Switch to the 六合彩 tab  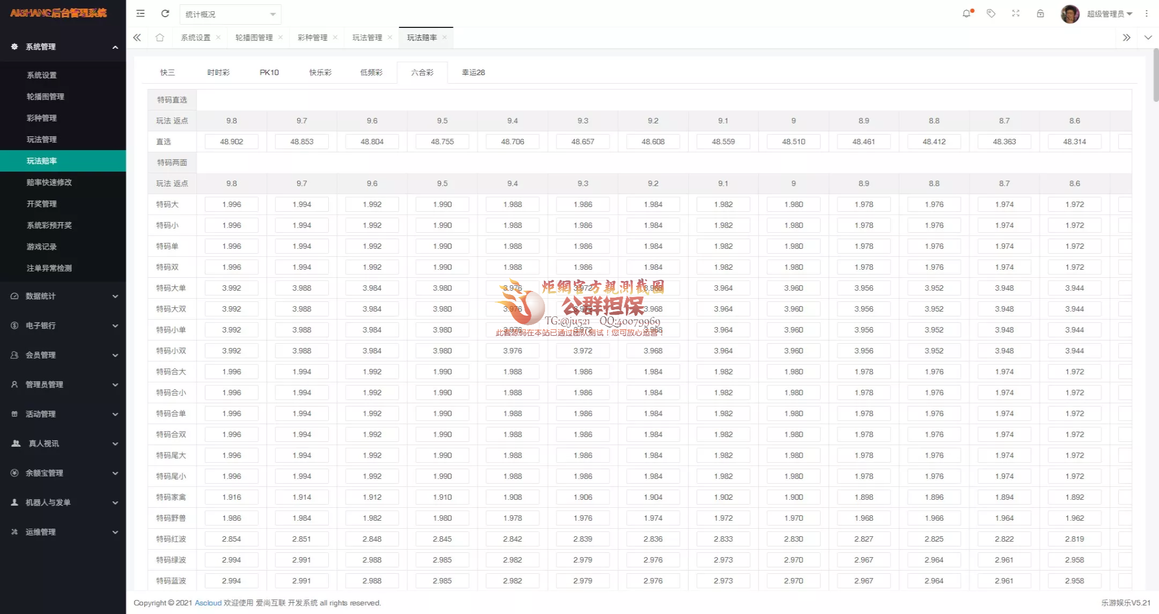[422, 72]
